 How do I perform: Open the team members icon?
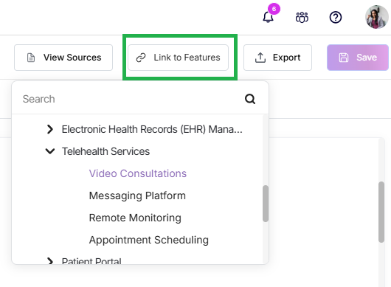pos(302,18)
